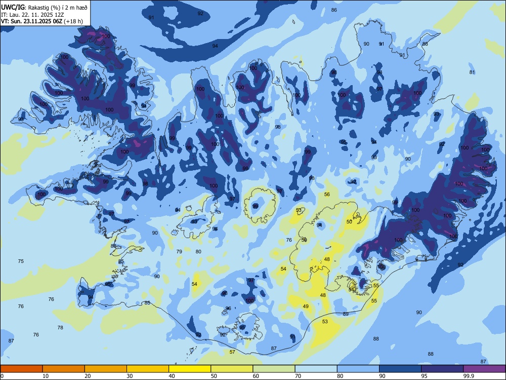
Task: Click the golden 30–40 legend swatch
Action: 148,369
